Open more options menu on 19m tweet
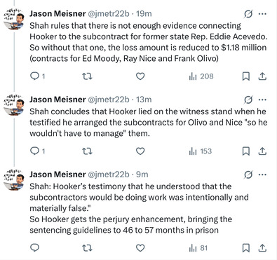This screenshot has width=277, height=260. coord(262,14)
